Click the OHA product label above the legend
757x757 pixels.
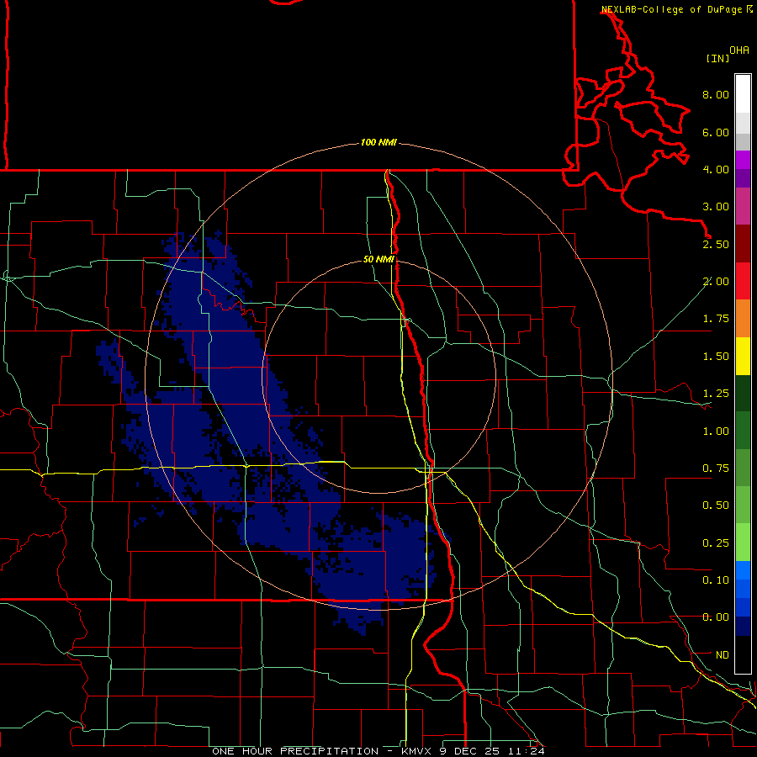pyautogui.click(x=739, y=50)
